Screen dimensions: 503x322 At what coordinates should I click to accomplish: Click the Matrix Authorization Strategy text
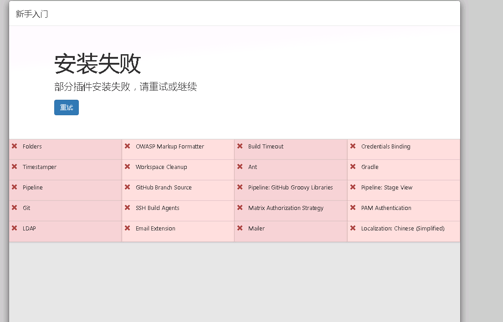[286, 208]
